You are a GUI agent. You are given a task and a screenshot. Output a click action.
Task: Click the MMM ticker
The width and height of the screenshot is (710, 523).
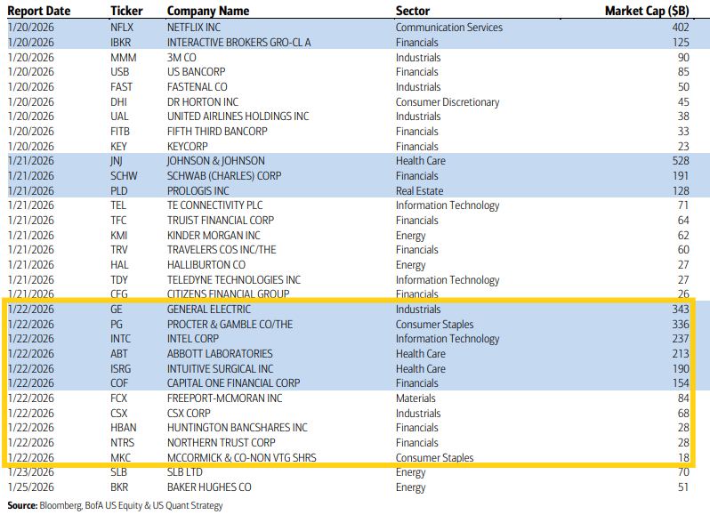pos(123,58)
